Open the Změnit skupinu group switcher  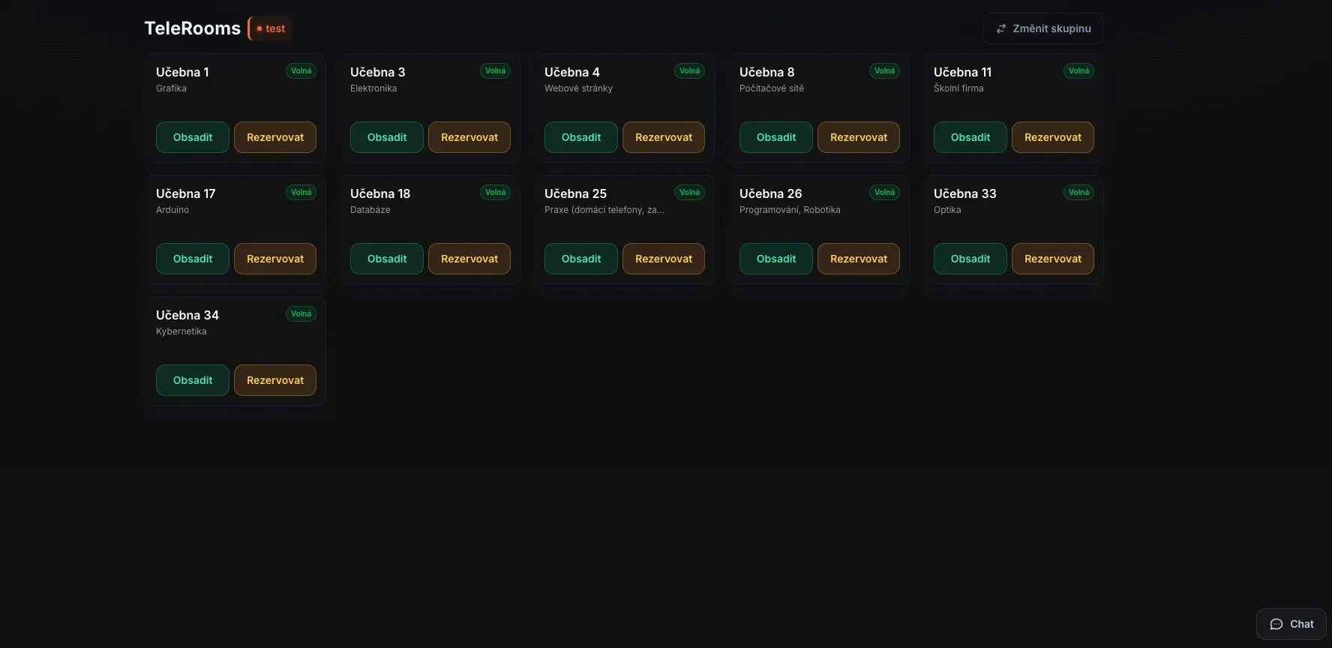[1042, 28]
